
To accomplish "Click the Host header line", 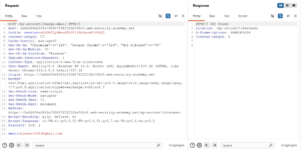I will (71, 29).
